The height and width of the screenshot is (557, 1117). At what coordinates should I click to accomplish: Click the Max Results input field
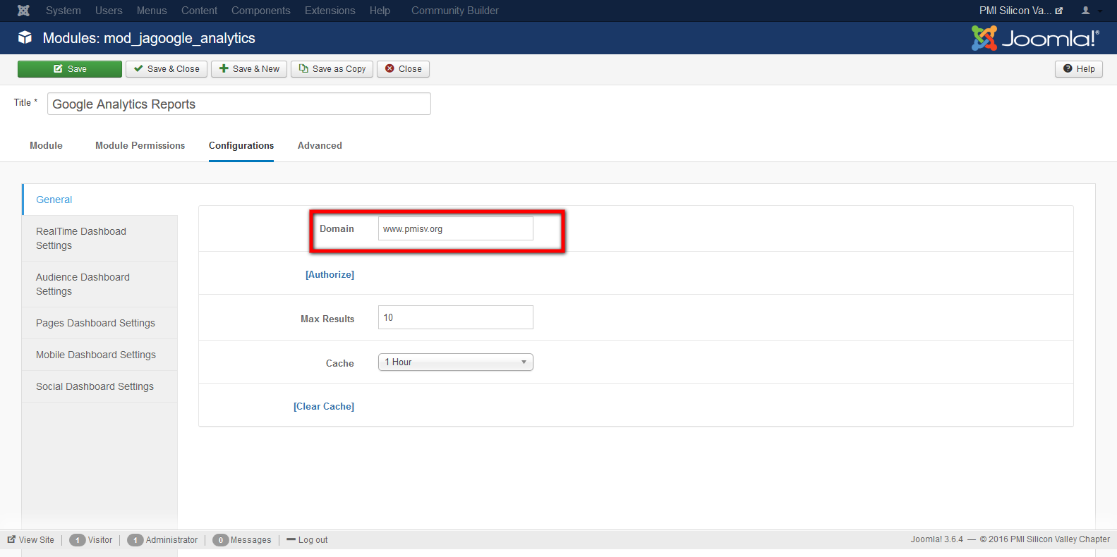point(455,318)
